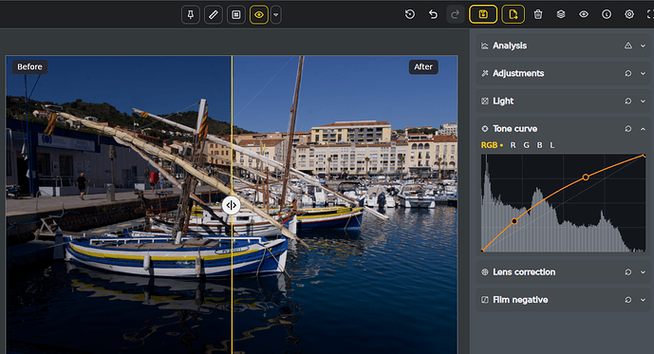Click the Lens correction aperture icon
Viewport: 654px width, 354px height.
pyautogui.click(x=485, y=272)
